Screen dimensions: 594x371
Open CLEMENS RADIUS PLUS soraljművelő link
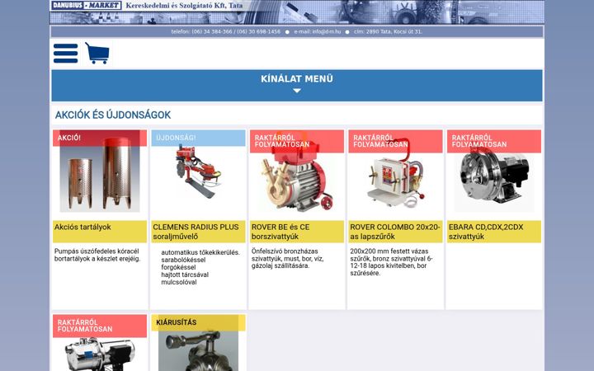point(196,232)
